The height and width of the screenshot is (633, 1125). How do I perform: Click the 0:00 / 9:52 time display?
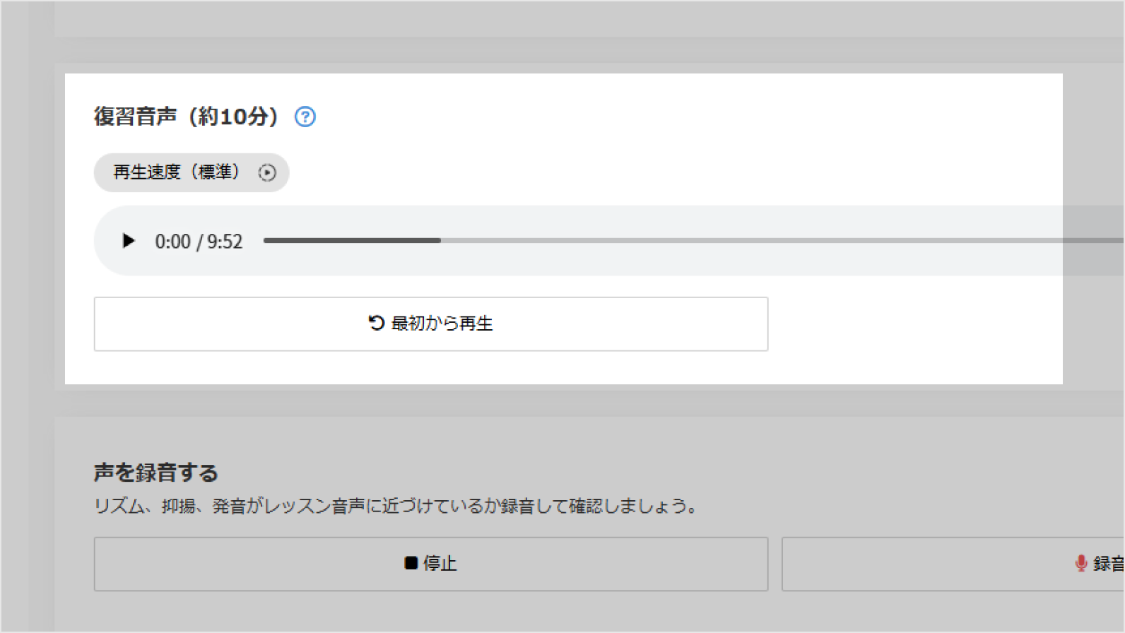(x=199, y=242)
